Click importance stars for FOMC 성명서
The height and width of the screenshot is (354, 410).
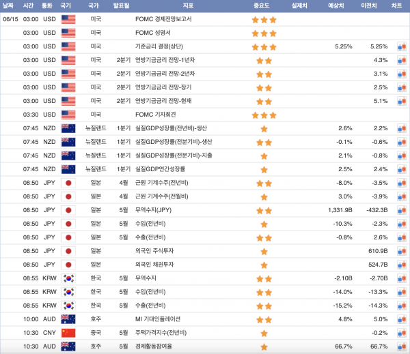click(x=264, y=33)
